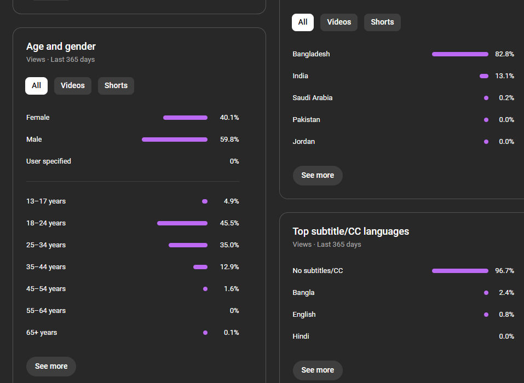Click the 45–54 years label
The image size is (524, 383).
coord(46,289)
